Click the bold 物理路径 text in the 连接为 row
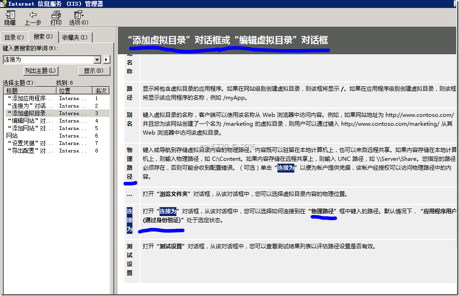This screenshot has width=459, height=296. point(322,211)
